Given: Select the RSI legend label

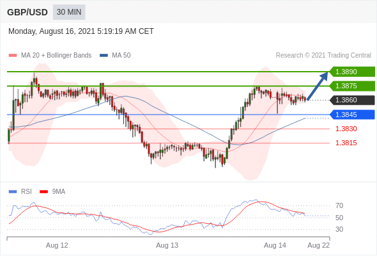Looking at the screenshot, I should click(26, 192).
